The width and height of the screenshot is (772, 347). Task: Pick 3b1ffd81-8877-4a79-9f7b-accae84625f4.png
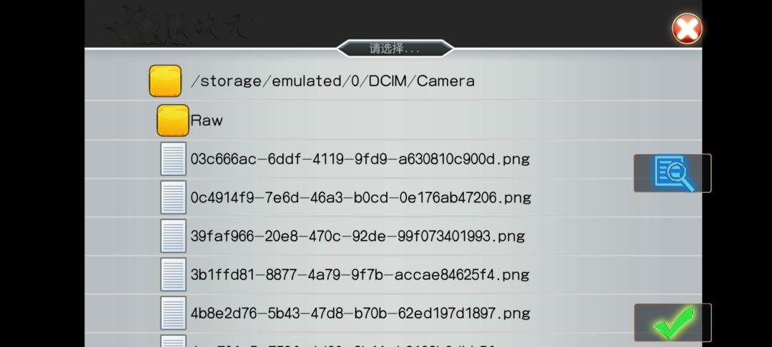360,275
